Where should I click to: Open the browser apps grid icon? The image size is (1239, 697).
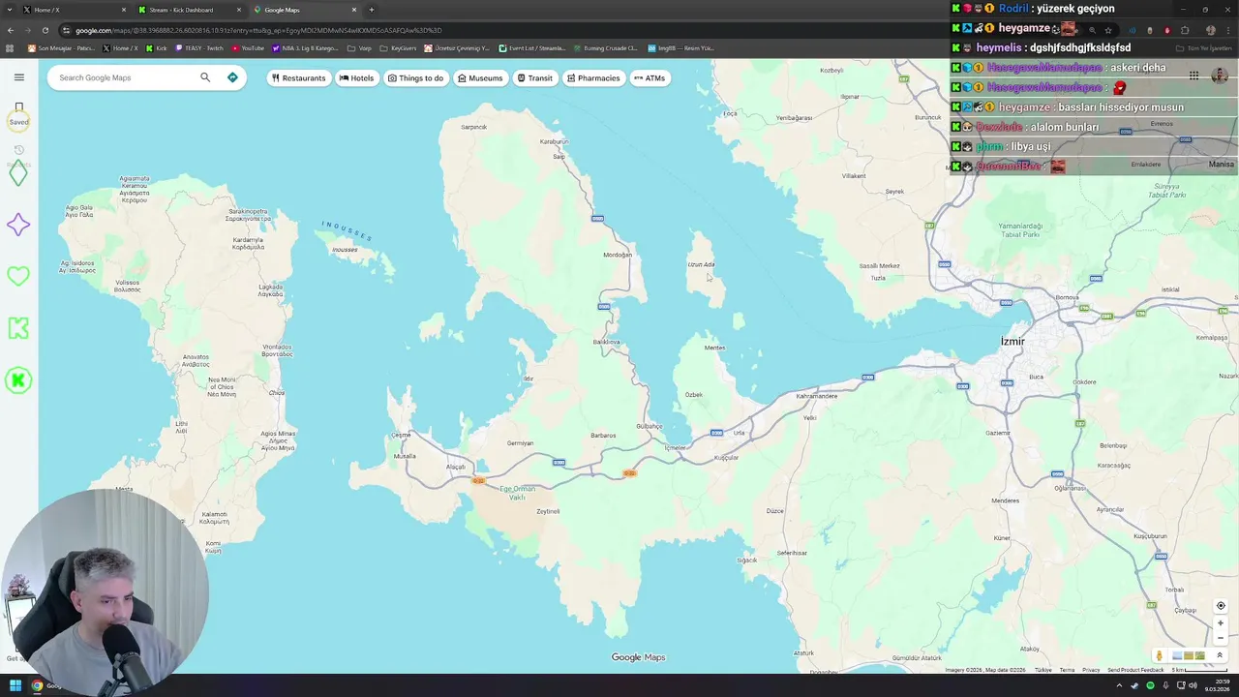(x=11, y=48)
